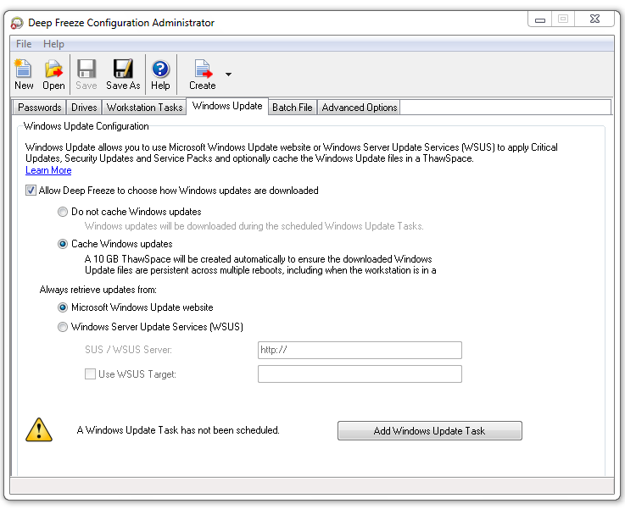Click the SUS / WSUS Server text field
Screen dimensions: 625x509
[x=360, y=351]
